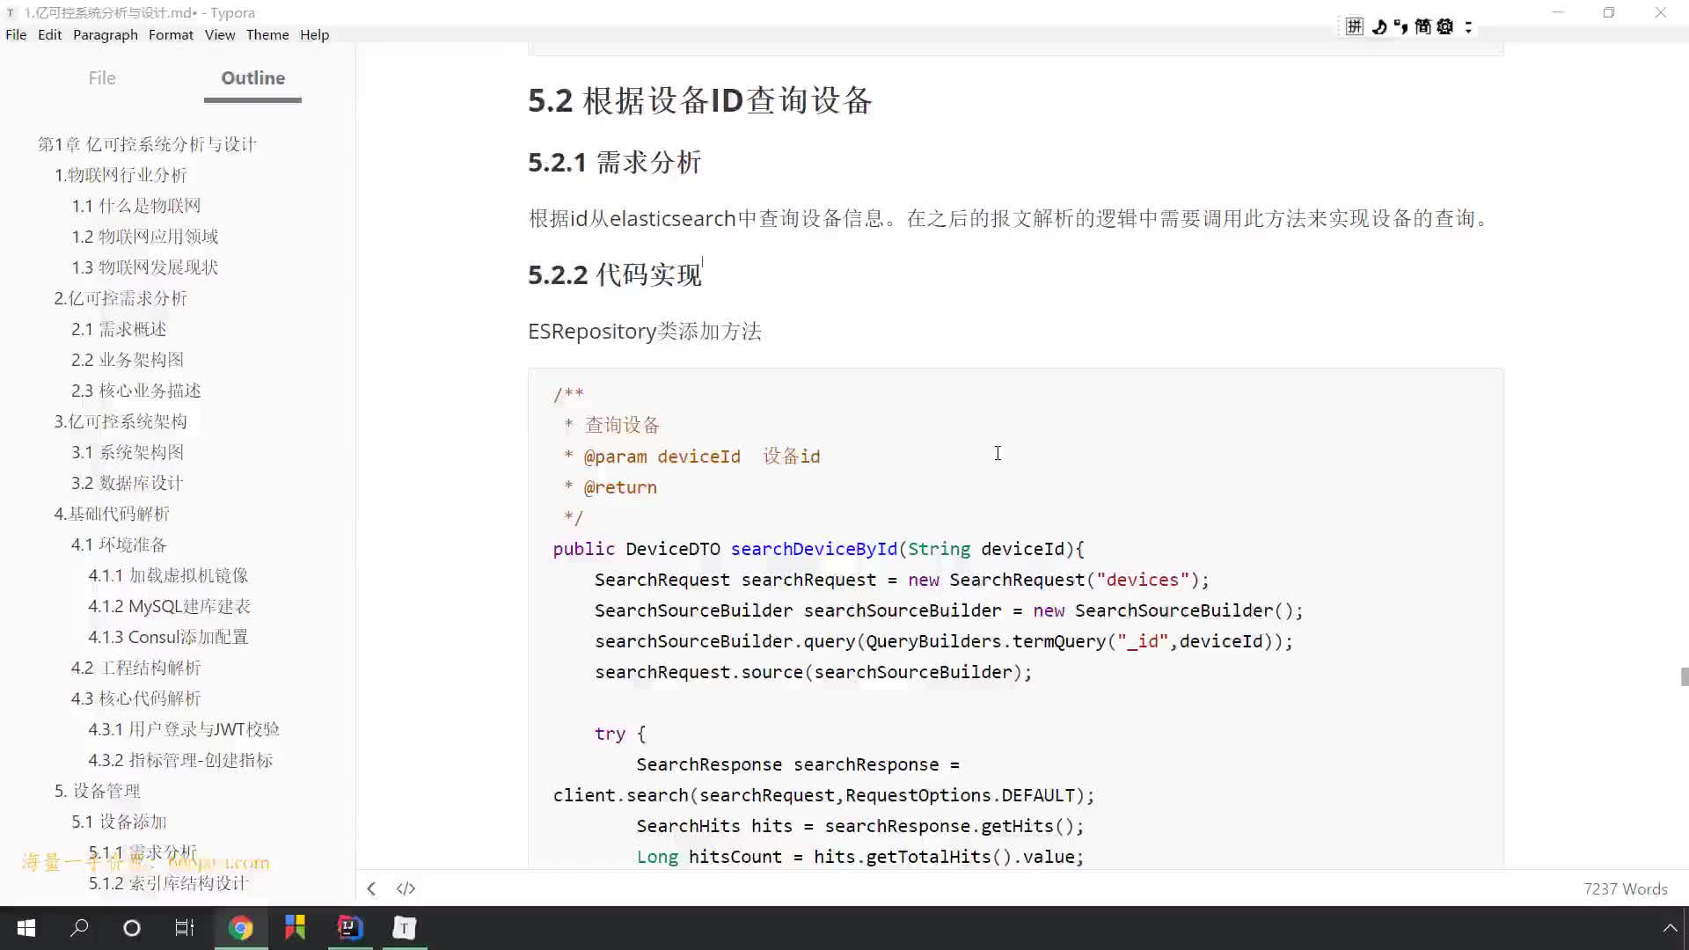The image size is (1689, 950).
Task: Open the Theme menu
Action: pos(267,34)
